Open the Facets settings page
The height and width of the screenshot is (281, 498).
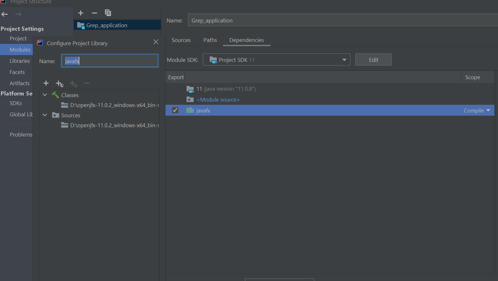tap(16, 72)
